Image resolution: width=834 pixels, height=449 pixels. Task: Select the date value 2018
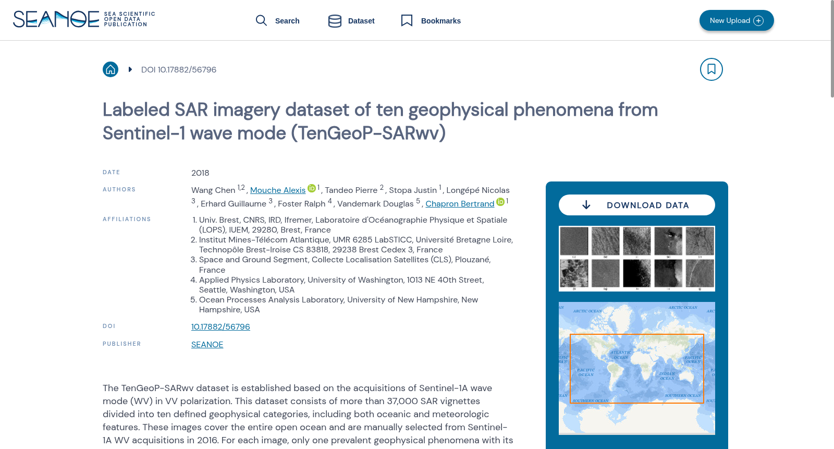pos(200,173)
